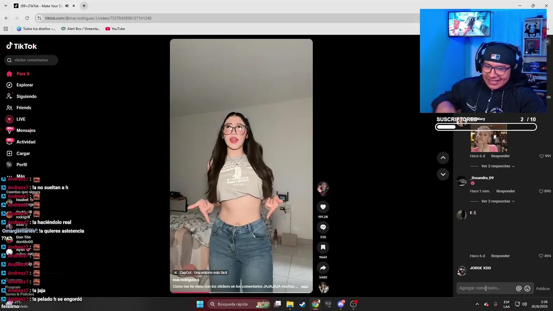
Task: Open the 'Todos tus diseños' bookmark
Action: pyautogui.click(x=36, y=29)
